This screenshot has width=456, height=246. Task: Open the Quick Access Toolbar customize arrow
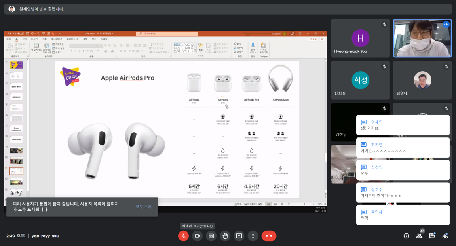60,34
